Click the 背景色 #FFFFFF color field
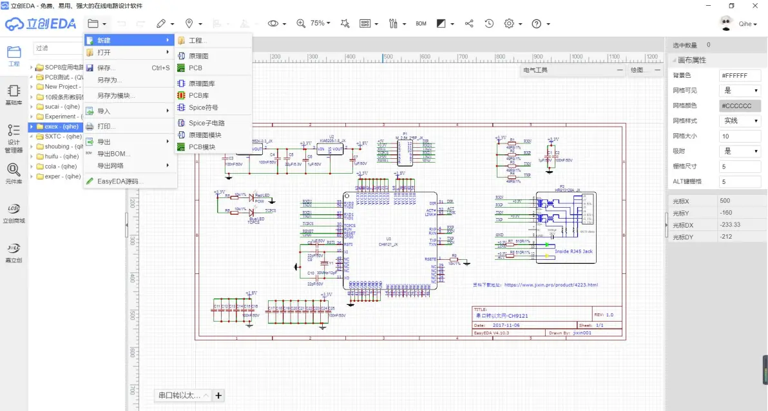The image size is (768, 411). coord(740,76)
